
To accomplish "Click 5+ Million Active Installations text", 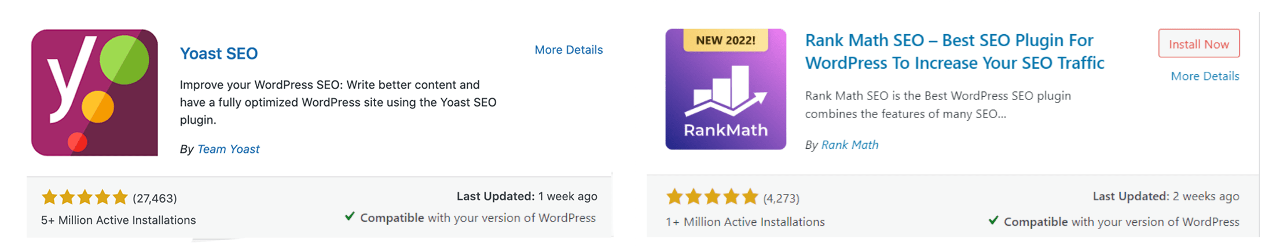I will tap(118, 220).
